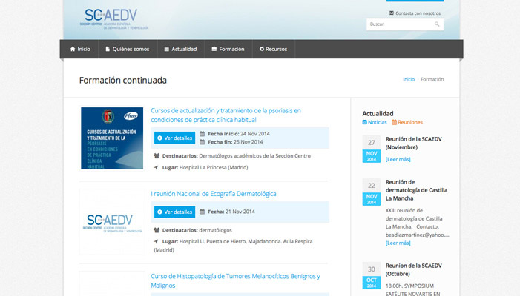Select the text Fecha inicio: 24 Nov 2014
This screenshot has height=296, width=520.
pyautogui.click(x=239, y=134)
